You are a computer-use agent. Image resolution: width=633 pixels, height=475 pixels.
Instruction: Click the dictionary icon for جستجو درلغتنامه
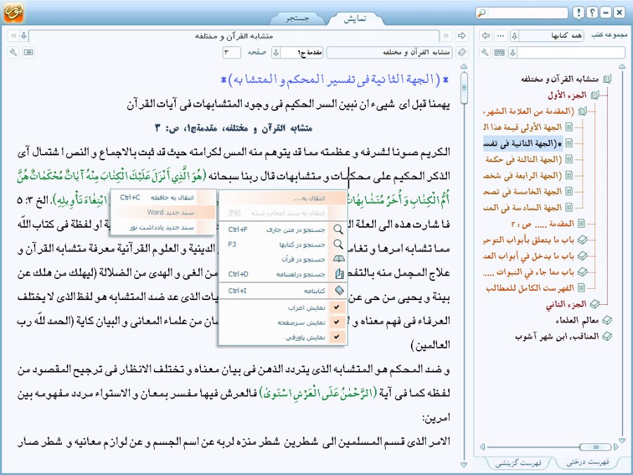[339, 274]
